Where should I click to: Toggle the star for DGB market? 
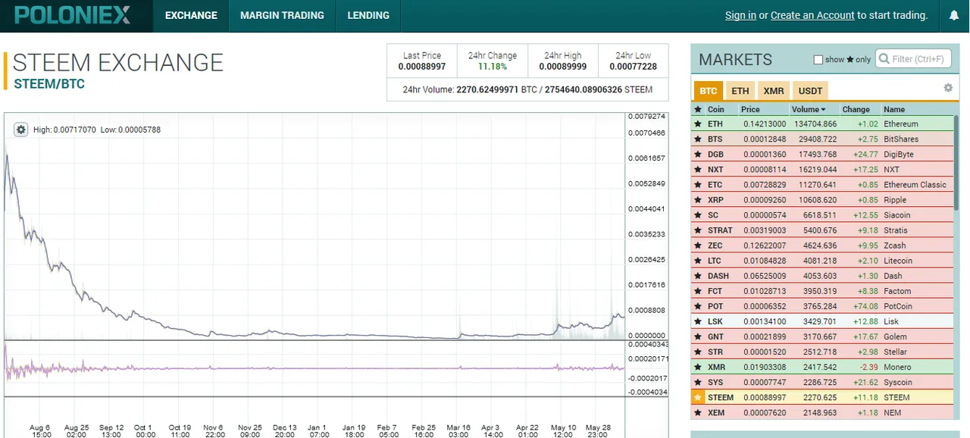coord(698,155)
